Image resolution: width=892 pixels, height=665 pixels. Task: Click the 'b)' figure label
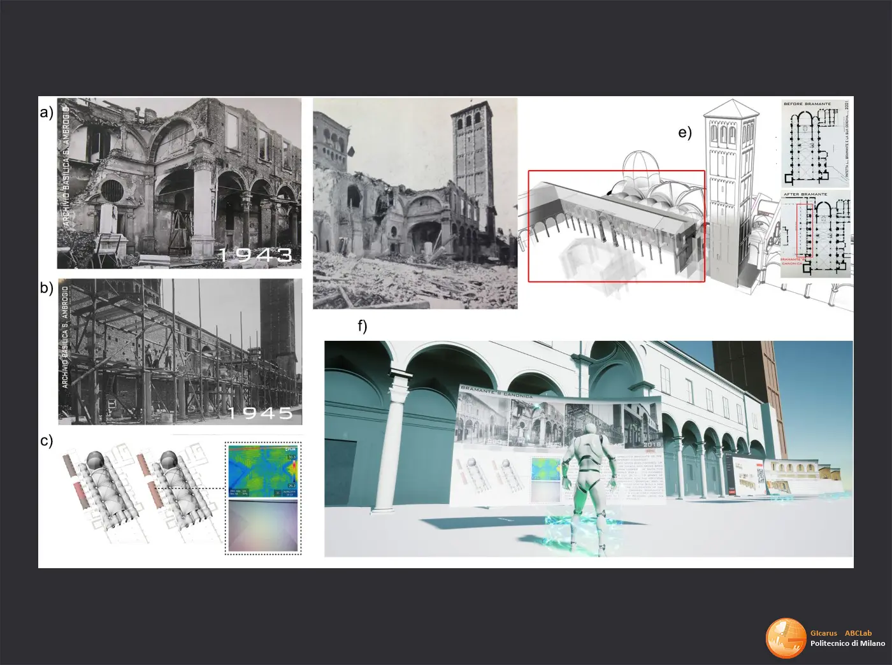pyautogui.click(x=47, y=287)
